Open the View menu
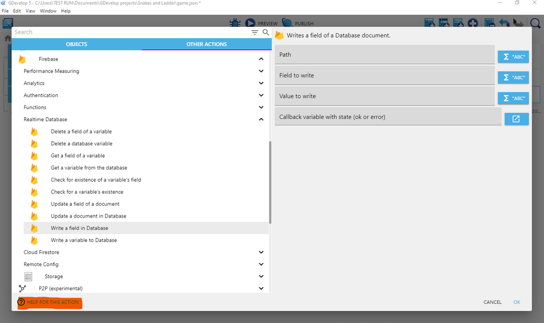Screen dimensions: 544x323 [x=30, y=11]
